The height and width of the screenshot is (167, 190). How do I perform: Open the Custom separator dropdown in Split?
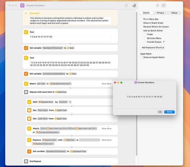pos(63,102)
